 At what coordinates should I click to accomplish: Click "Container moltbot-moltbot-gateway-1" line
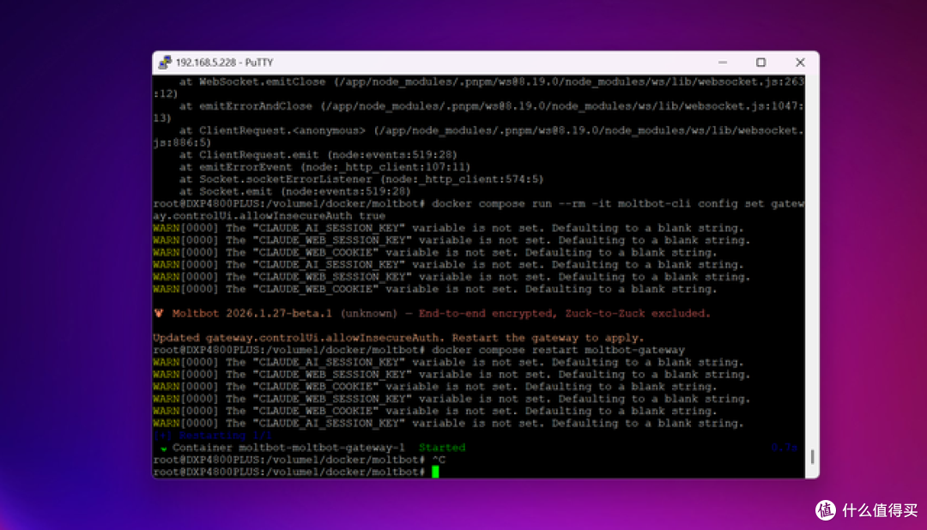(x=288, y=448)
